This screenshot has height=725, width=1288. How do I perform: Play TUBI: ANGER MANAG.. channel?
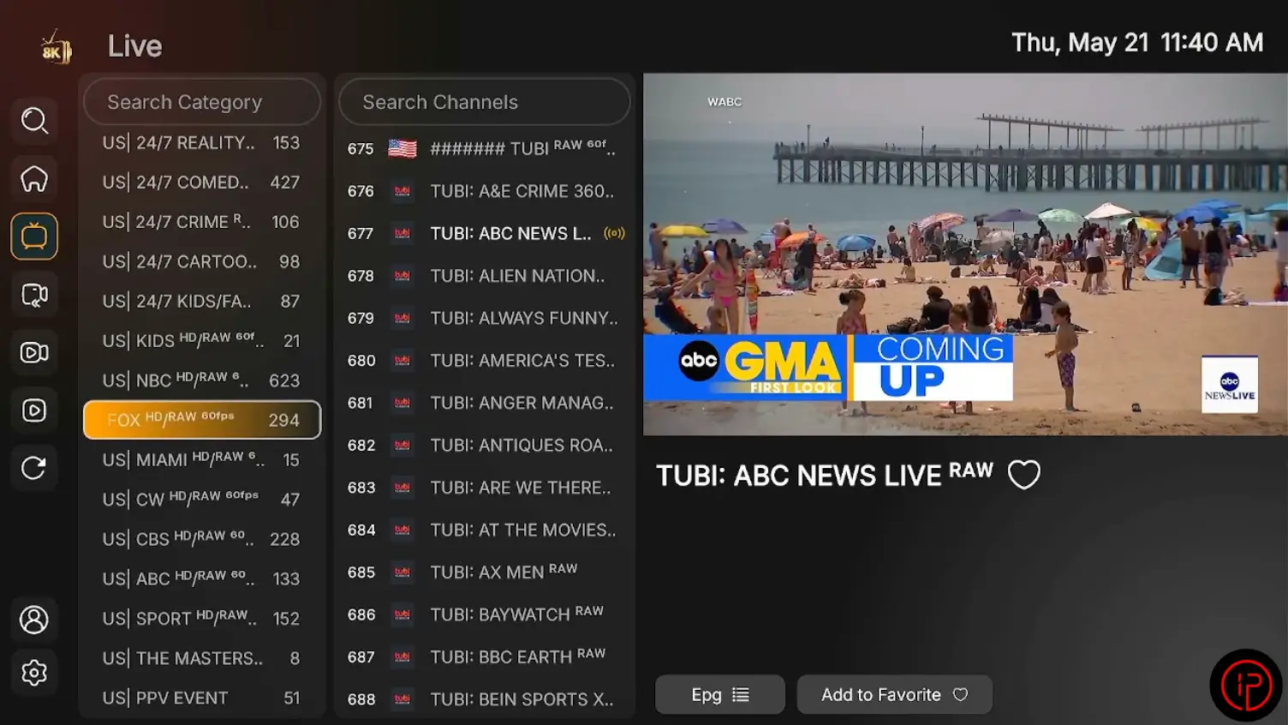pyautogui.click(x=485, y=403)
